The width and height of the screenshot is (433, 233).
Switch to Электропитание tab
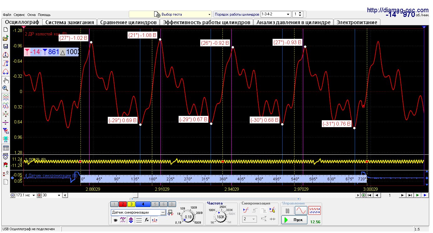click(x=357, y=22)
